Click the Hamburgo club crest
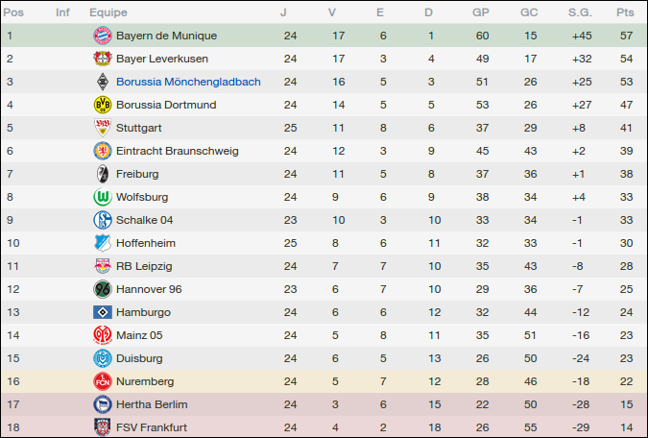The height and width of the screenshot is (438, 648). pos(102,312)
